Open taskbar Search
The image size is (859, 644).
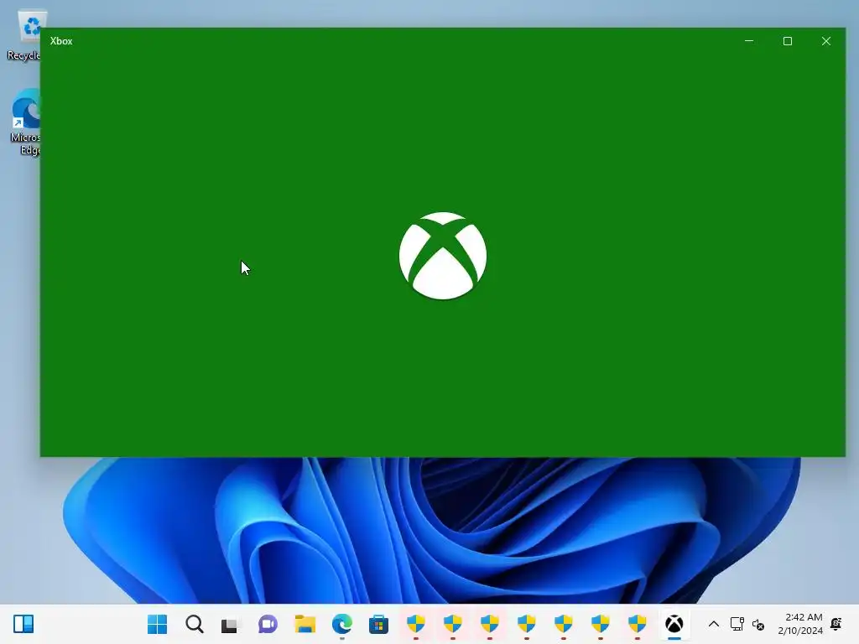coord(195,624)
